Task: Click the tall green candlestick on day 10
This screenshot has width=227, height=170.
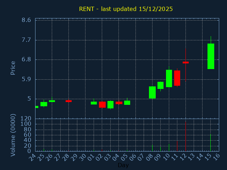Action: [169, 78]
